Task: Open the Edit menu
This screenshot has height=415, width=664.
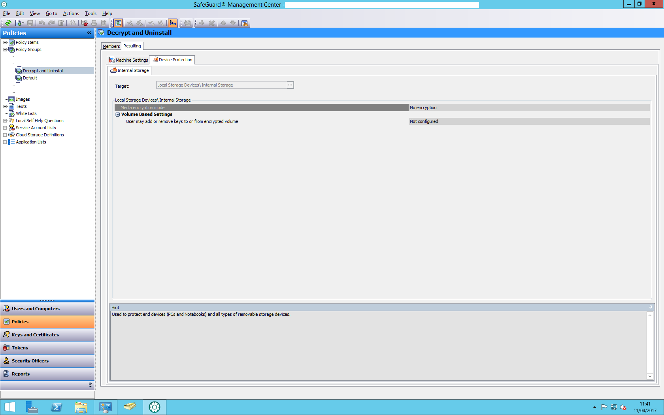Action: 20,13
